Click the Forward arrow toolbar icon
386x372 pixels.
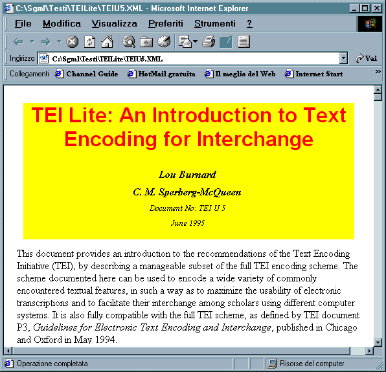click(45, 42)
